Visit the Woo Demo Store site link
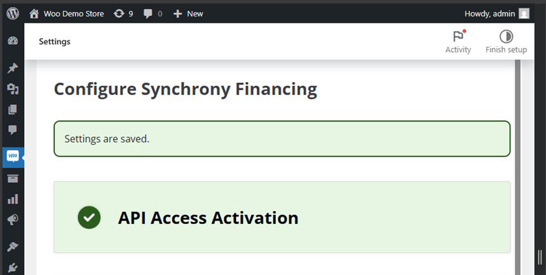 coord(68,13)
